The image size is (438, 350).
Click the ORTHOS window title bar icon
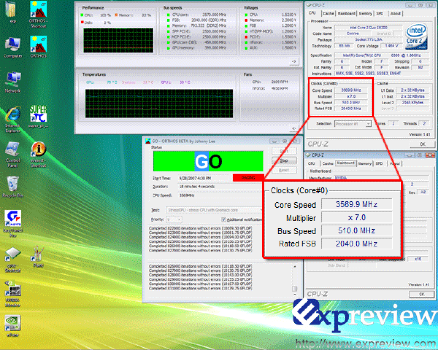[x=148, y=141]
